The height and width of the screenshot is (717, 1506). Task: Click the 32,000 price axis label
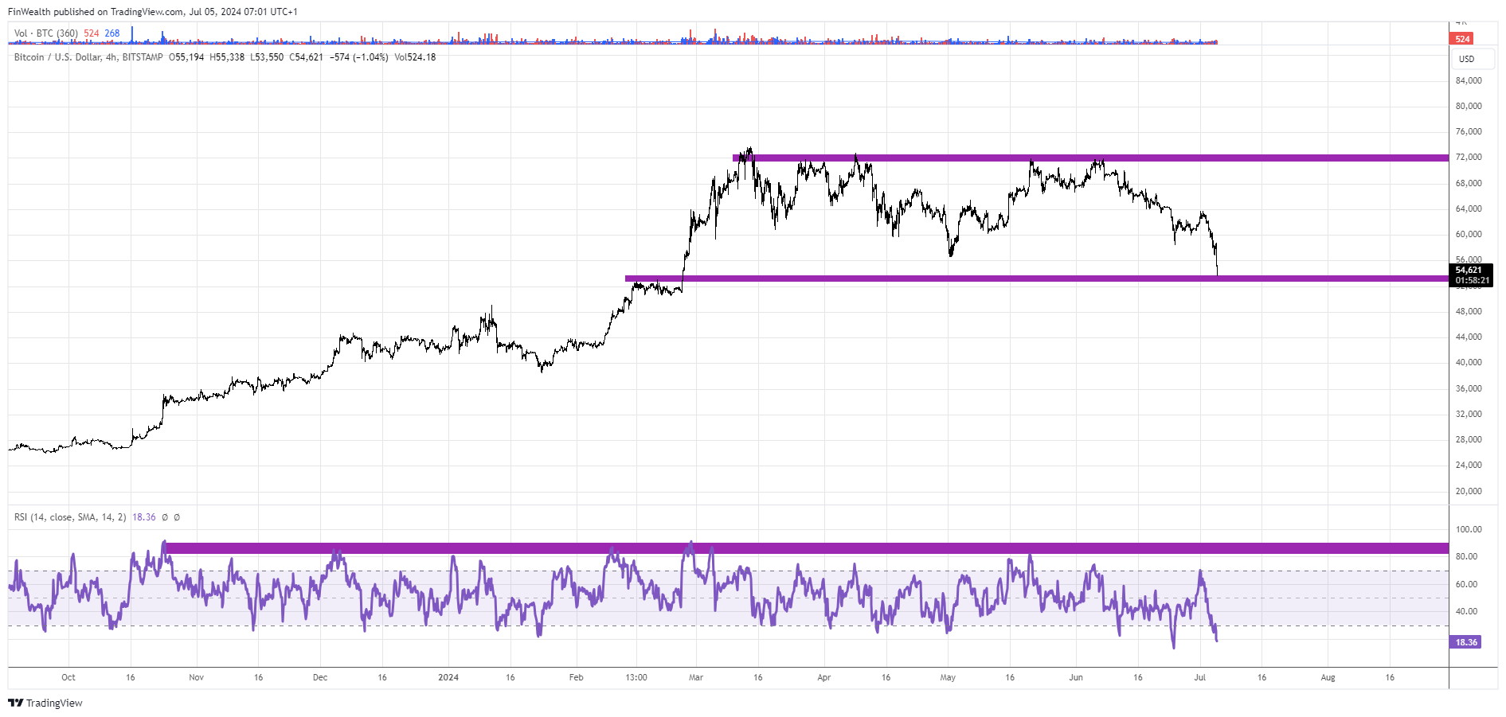[1469, 414]
